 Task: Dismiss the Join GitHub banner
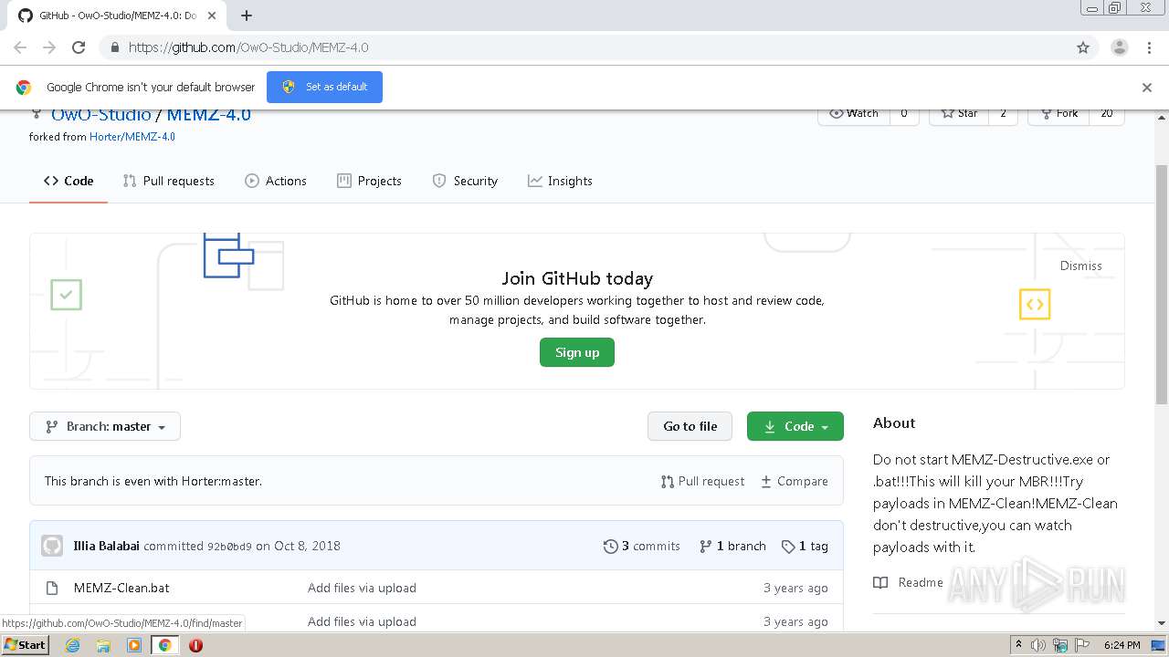[x=1080, y=266]
